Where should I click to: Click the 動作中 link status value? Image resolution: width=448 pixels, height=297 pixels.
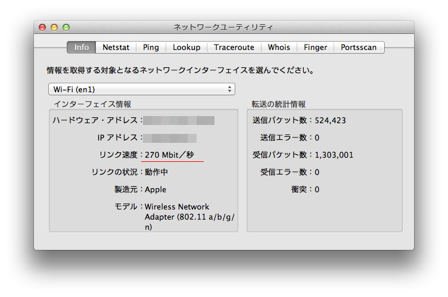156,172
